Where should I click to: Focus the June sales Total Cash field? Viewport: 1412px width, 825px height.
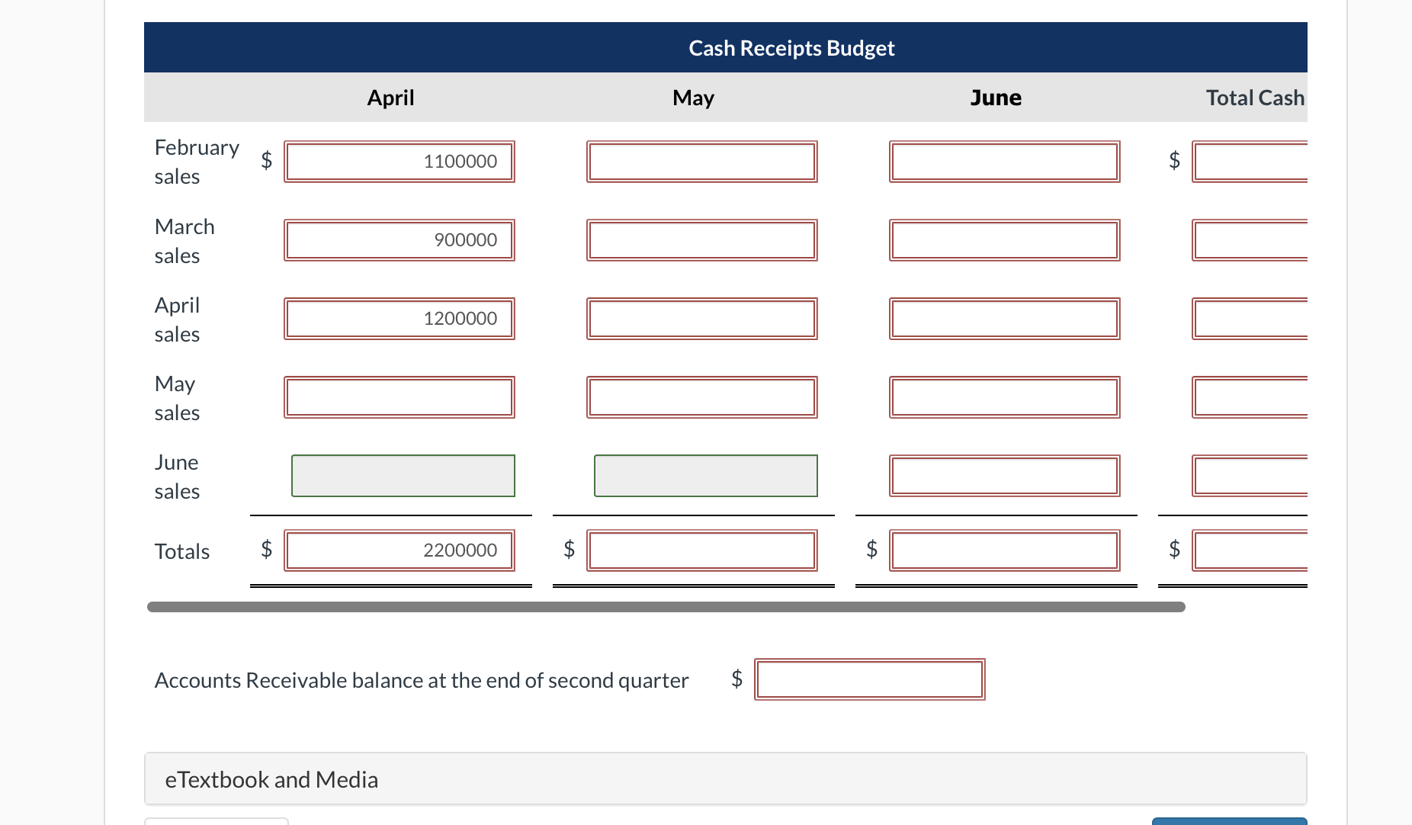point(1250,476)
